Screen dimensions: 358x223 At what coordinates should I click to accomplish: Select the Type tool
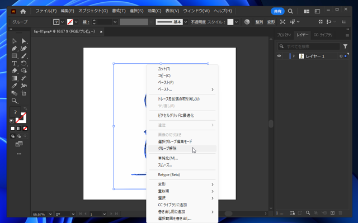(x=15, y=63)
